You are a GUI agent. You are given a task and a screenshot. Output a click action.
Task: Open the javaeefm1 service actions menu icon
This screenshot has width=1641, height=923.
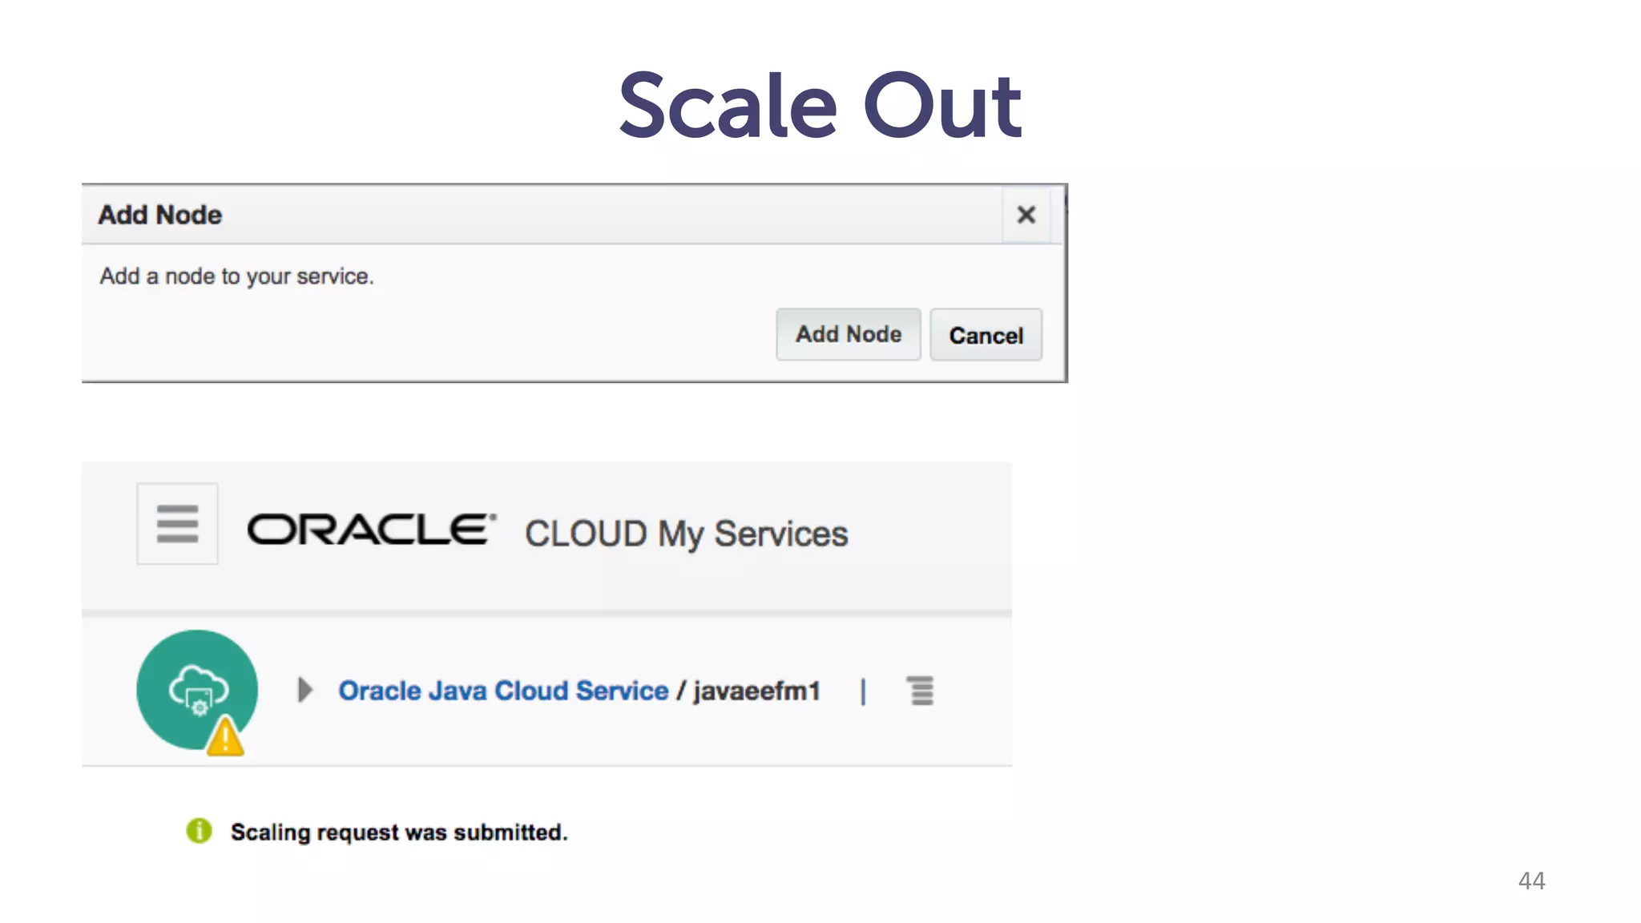click(921, 691)
